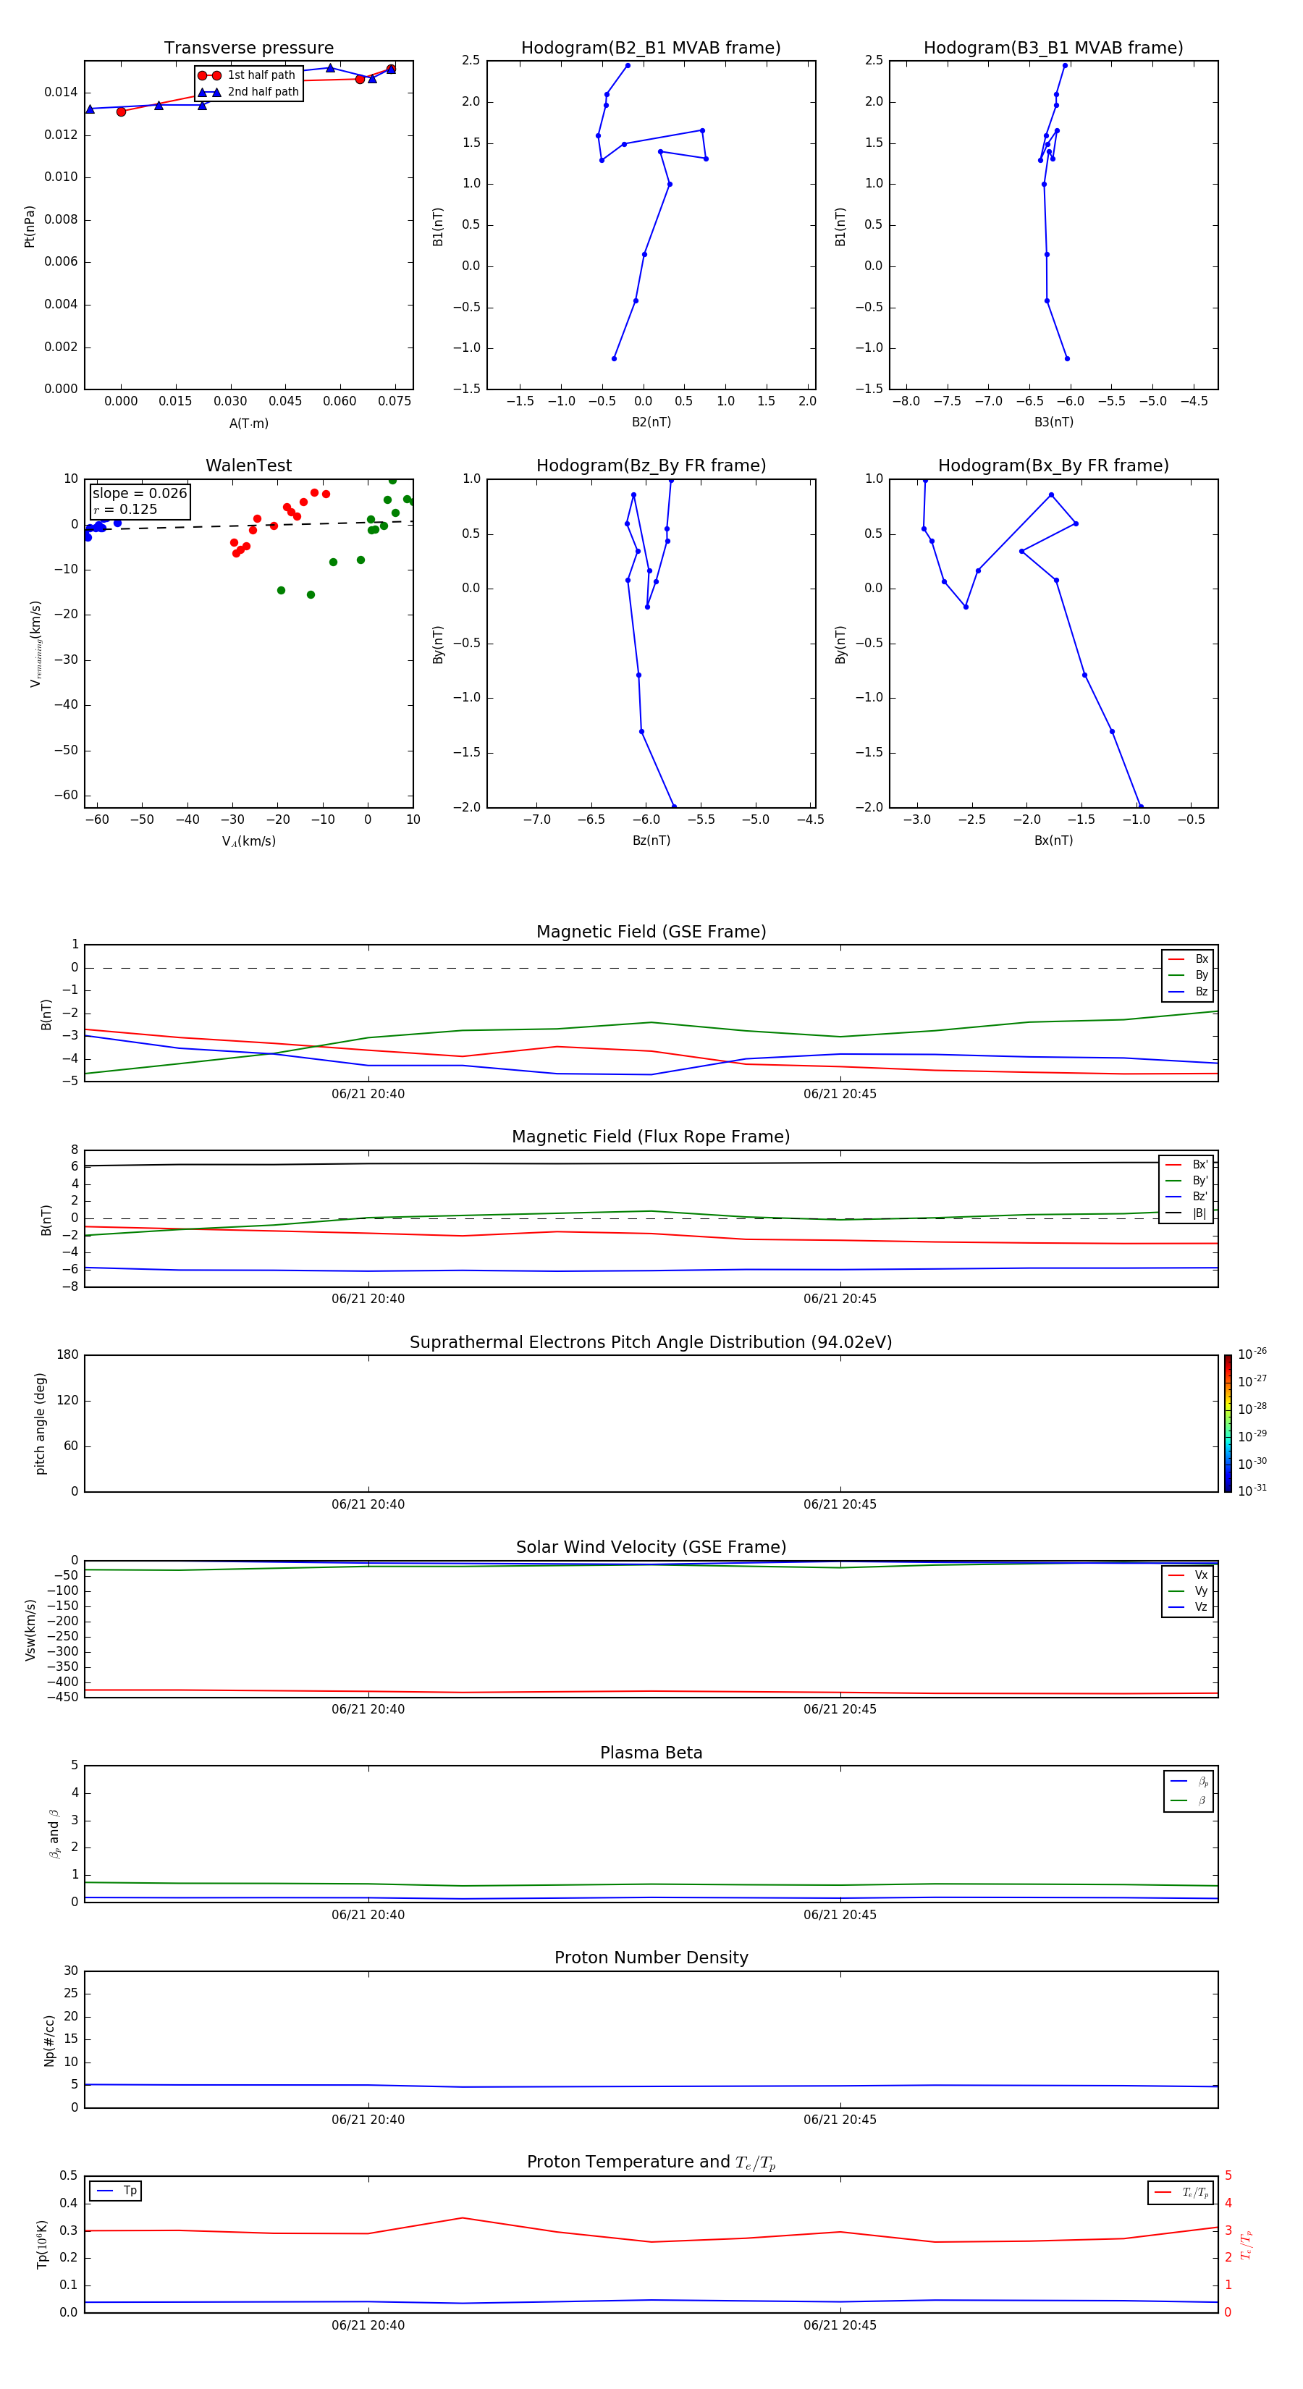Click the "WalenTest" plot title
The height and width of the screenshot is (2389, 1303).
[x=248, y=465]
